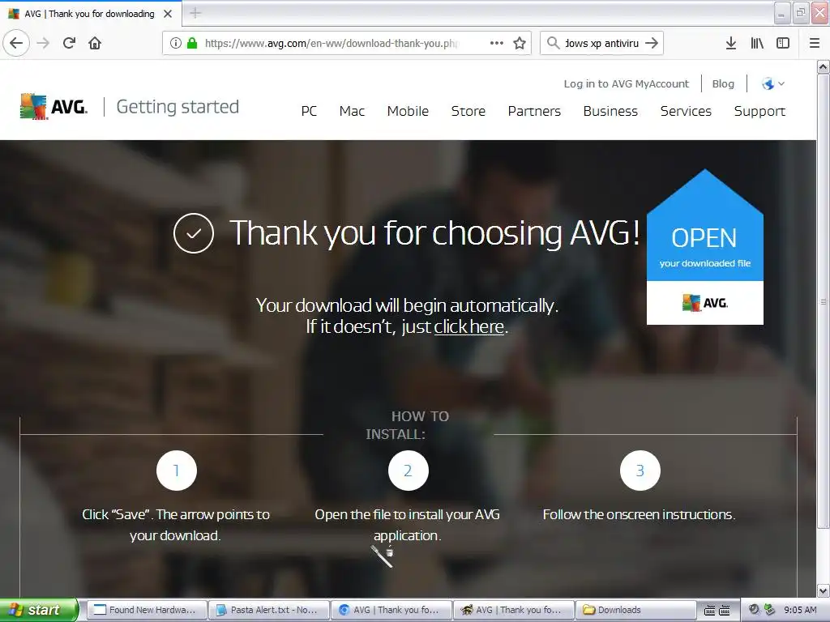830x622 pixels.
Task: Click the forward navigation arrow
Action: click(x=44, y=43)
